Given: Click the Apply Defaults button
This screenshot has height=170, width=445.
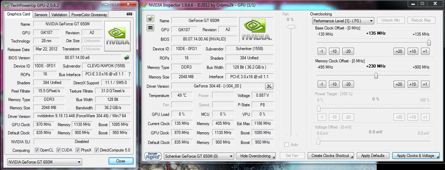Looking at the screenshot, I should pyautogui.click(x=373, y=156).
